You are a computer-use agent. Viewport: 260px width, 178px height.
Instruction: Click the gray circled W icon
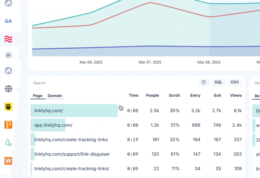(8, 55)
